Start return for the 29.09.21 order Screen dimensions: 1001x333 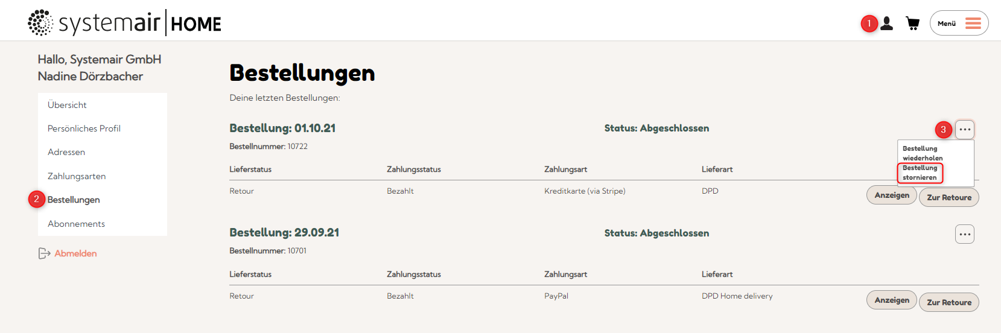[x=949, y=302]
